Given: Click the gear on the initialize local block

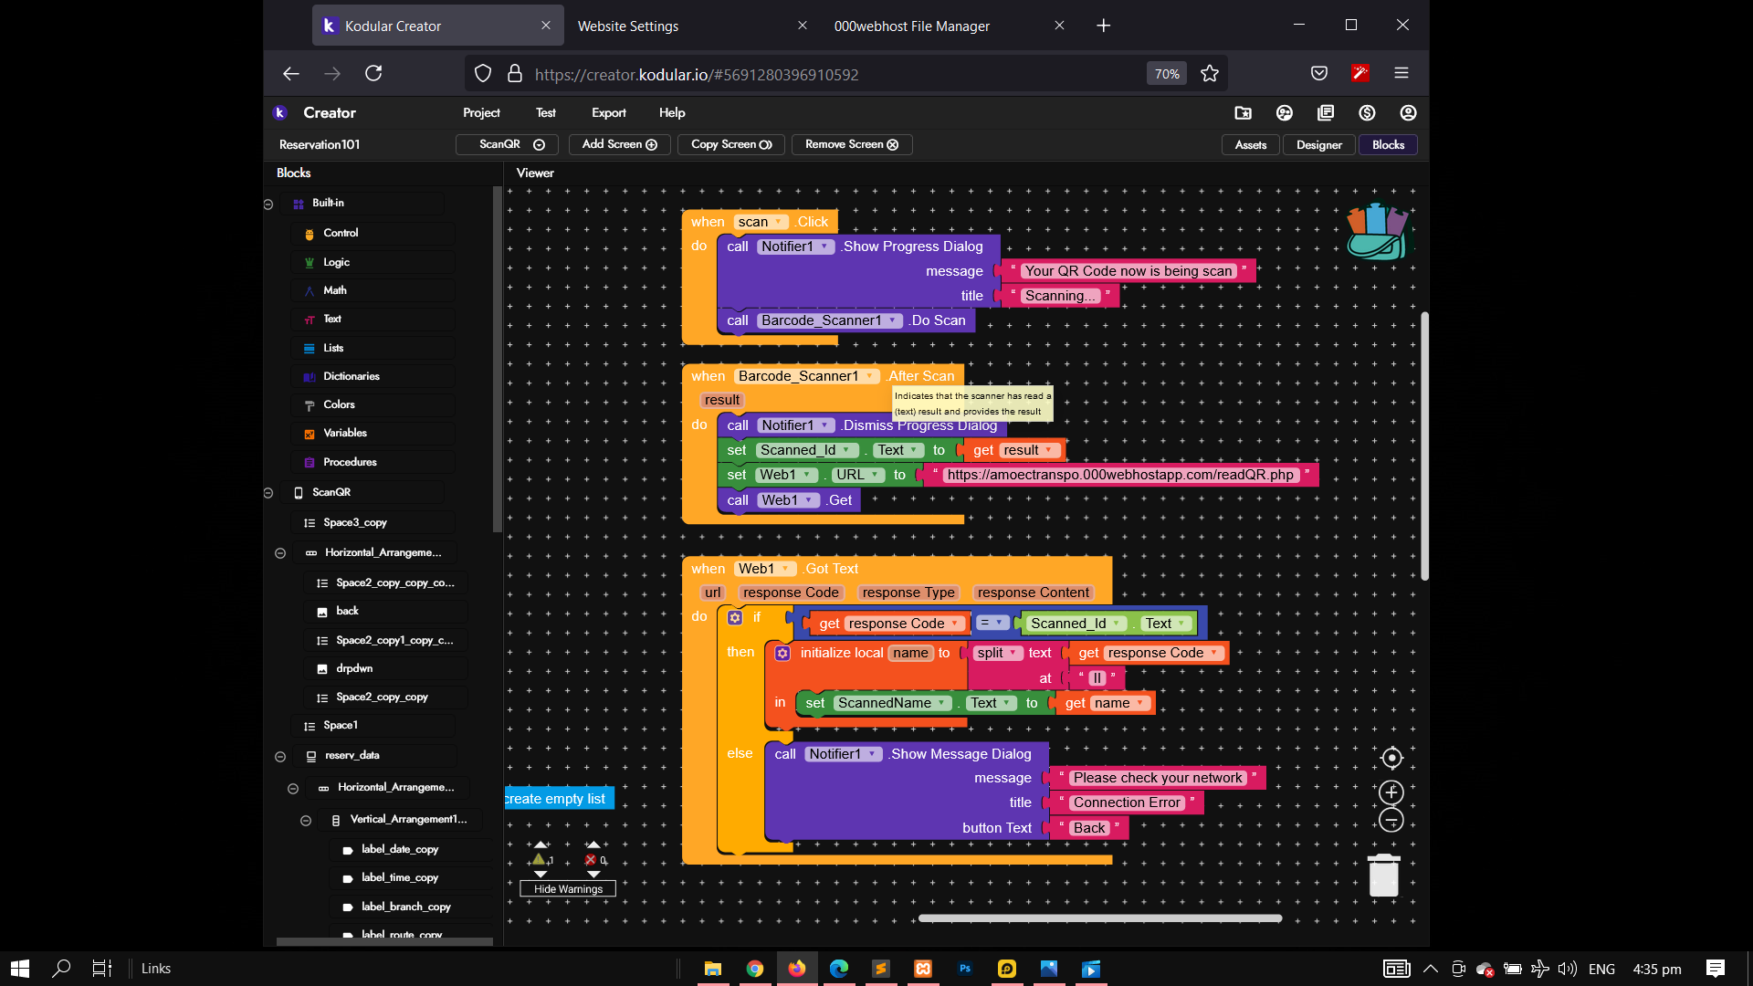Looking at the screenshot, I should point(782,654).
